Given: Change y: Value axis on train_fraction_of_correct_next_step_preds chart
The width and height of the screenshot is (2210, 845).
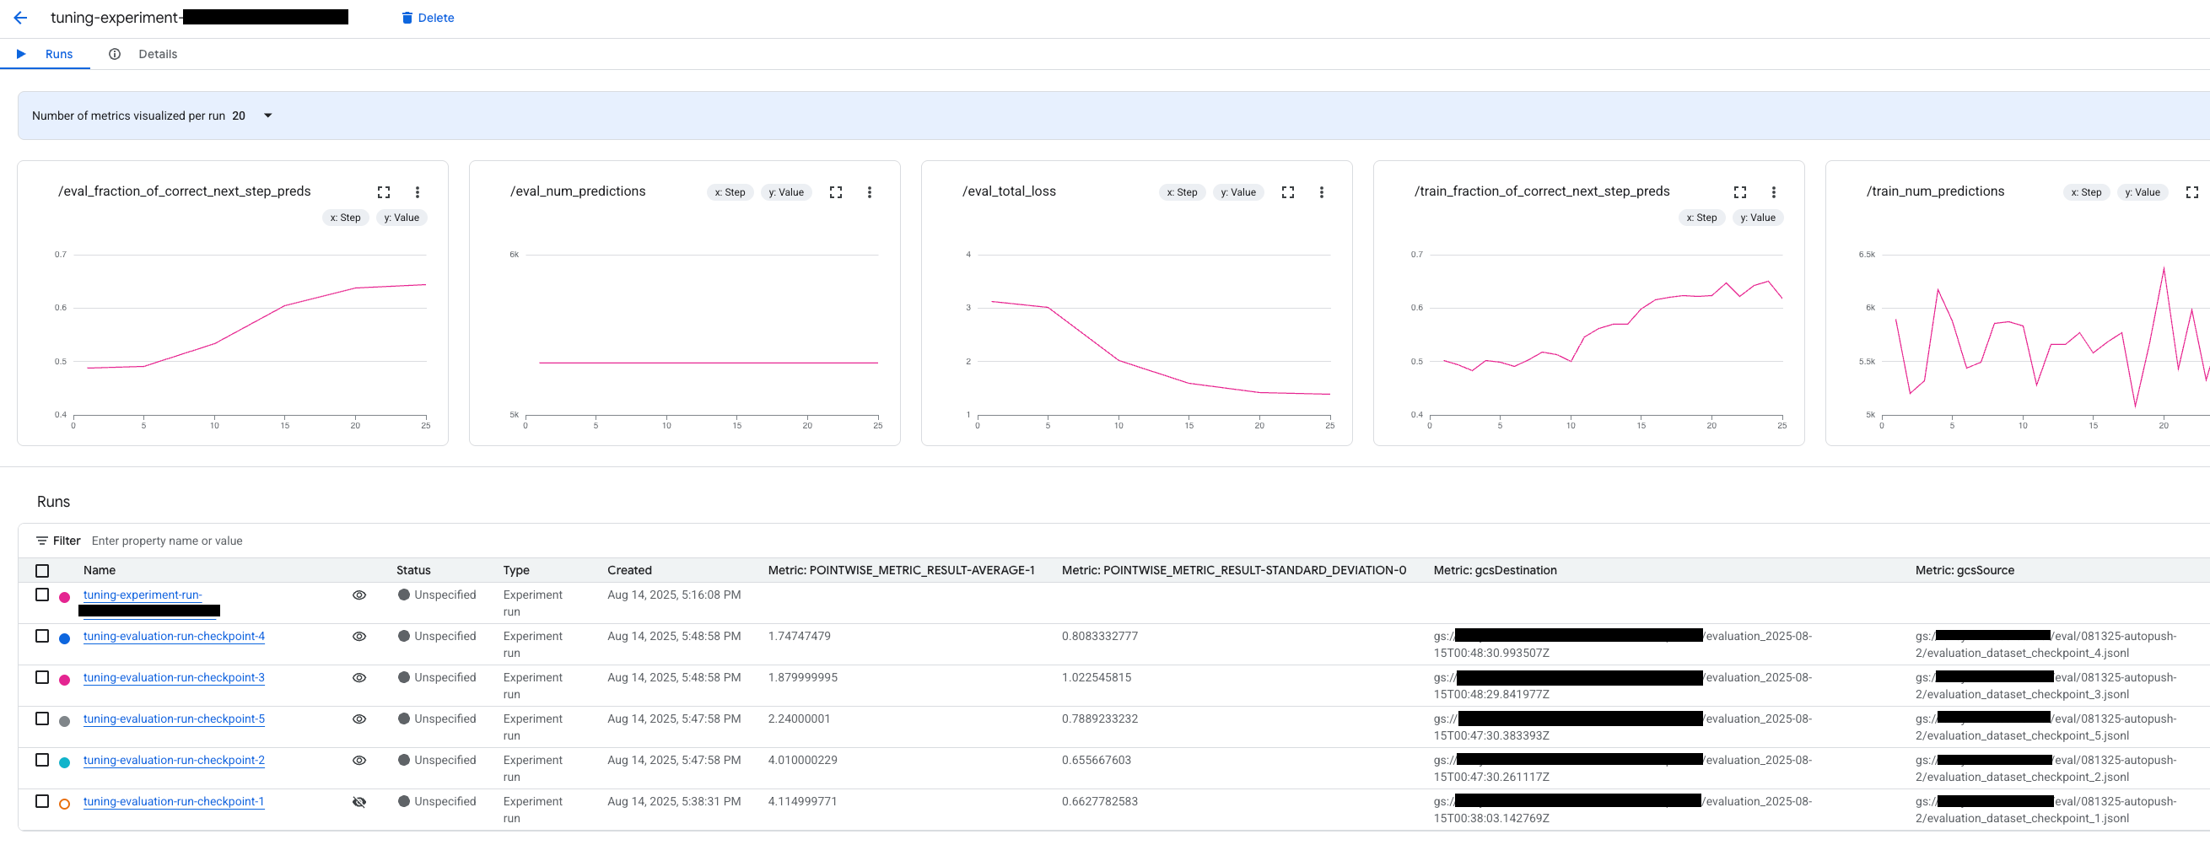Looking at the screenshot, I should (x=1758, y=218).
